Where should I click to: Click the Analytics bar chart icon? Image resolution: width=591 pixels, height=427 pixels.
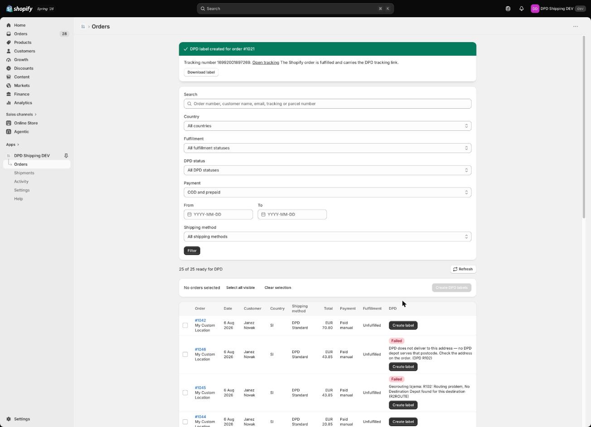click(9, 103)
